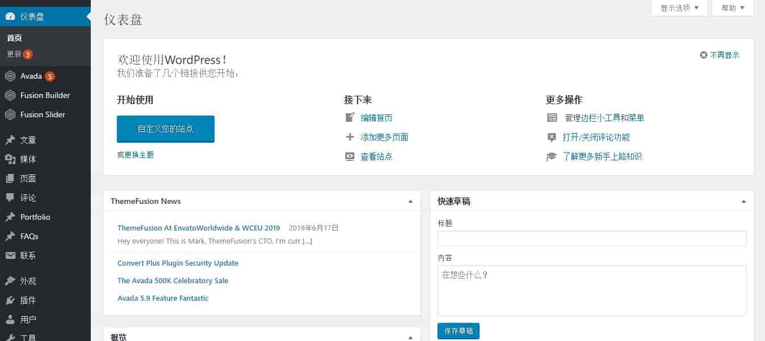Open the 帮助 help dropdown

[733, 8]
